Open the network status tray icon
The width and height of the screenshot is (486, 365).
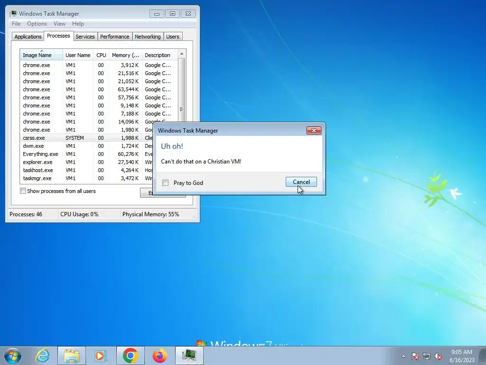pos(427,356)
